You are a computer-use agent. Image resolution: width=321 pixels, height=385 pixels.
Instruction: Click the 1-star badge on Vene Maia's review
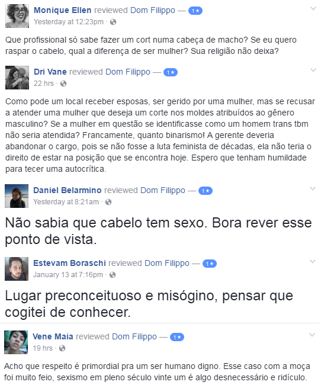[x=177, y=337]
